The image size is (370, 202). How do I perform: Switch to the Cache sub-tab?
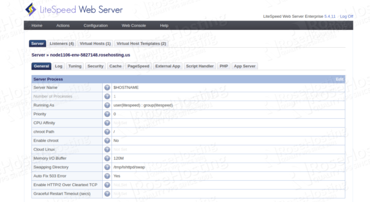(116, 66)
